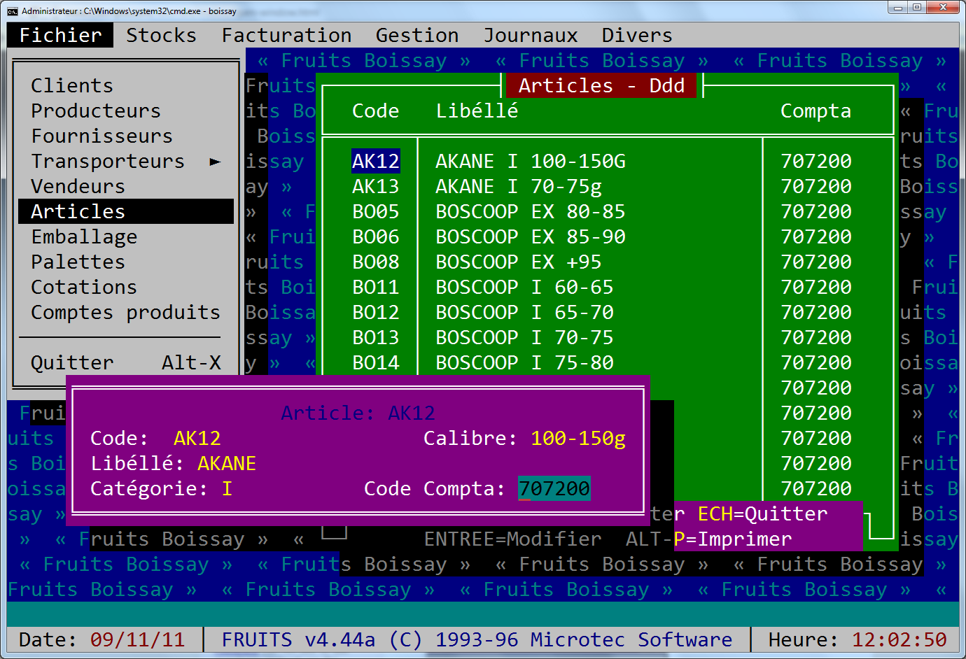The height and width of the screenshot is (659, 966).
Task: Select article code BO12
Action: (376, 312)
